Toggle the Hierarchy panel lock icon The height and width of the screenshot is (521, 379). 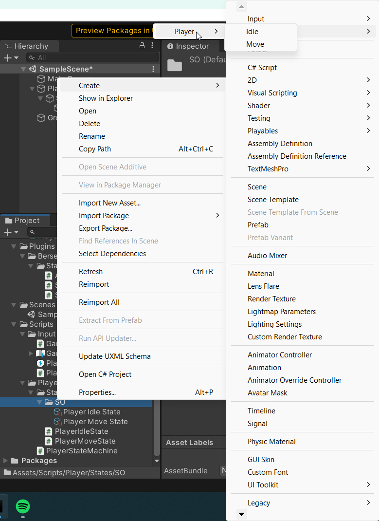coord(142,46)
